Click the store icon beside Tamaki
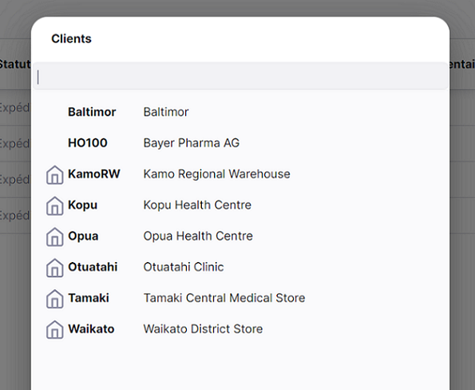Screen dimensions: 475x390 tap(55, 299)
